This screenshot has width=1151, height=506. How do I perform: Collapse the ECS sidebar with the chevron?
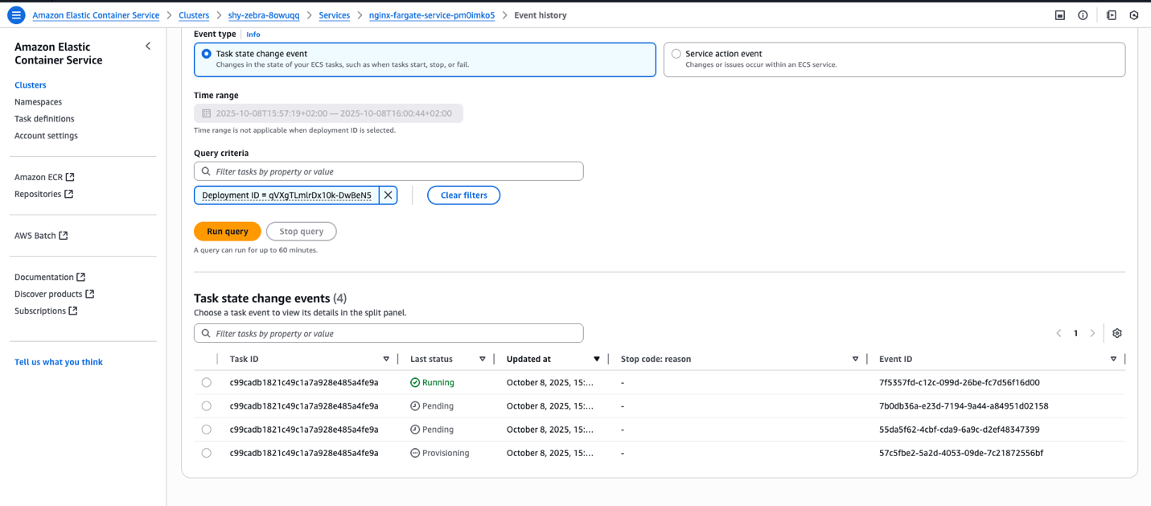[147, 46]
